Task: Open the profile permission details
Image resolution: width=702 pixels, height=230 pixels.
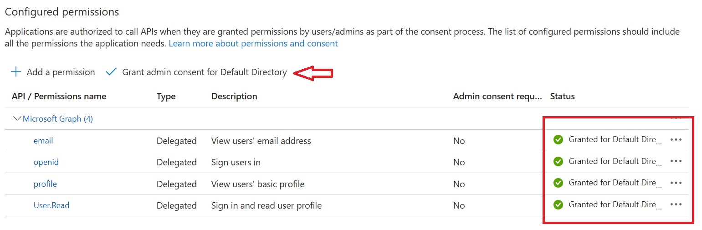Action: 45,184
